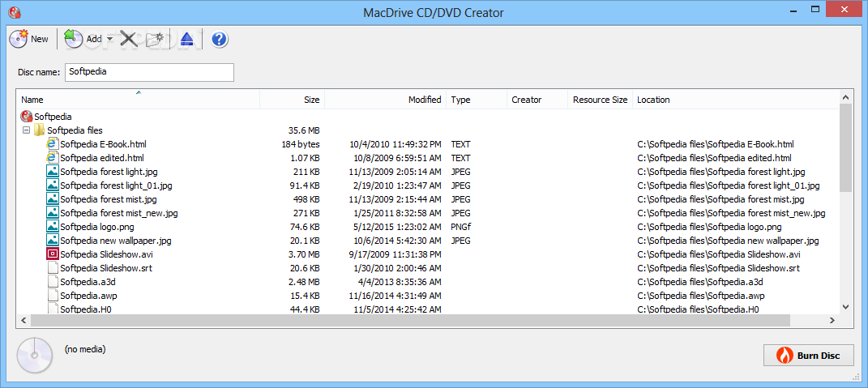This screenshot has height=388, width=868.
Task: Select file name Softpedia forest mist_new.jpg
Action: 119,213
